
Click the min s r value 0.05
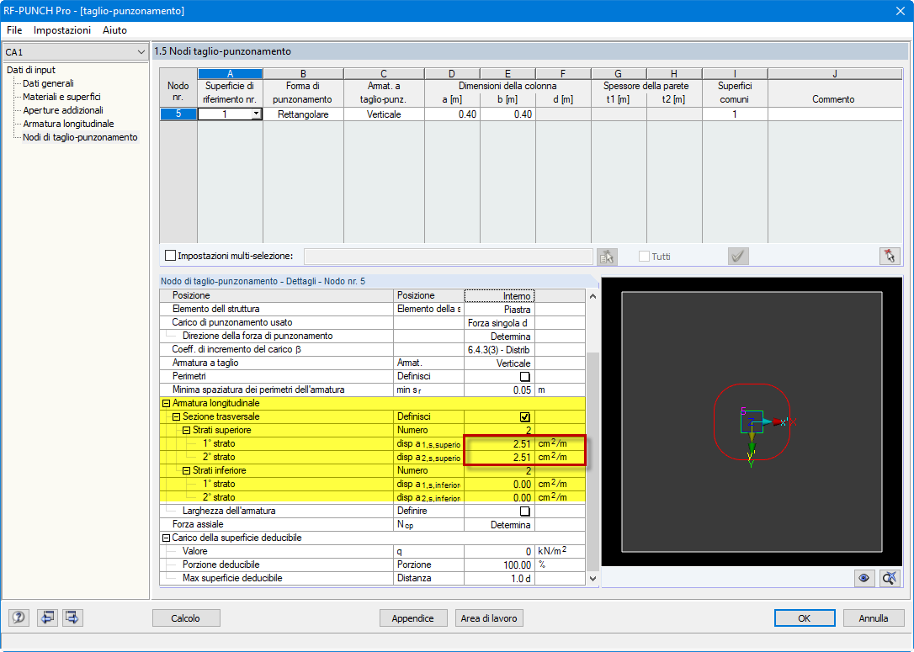[500, 390]
